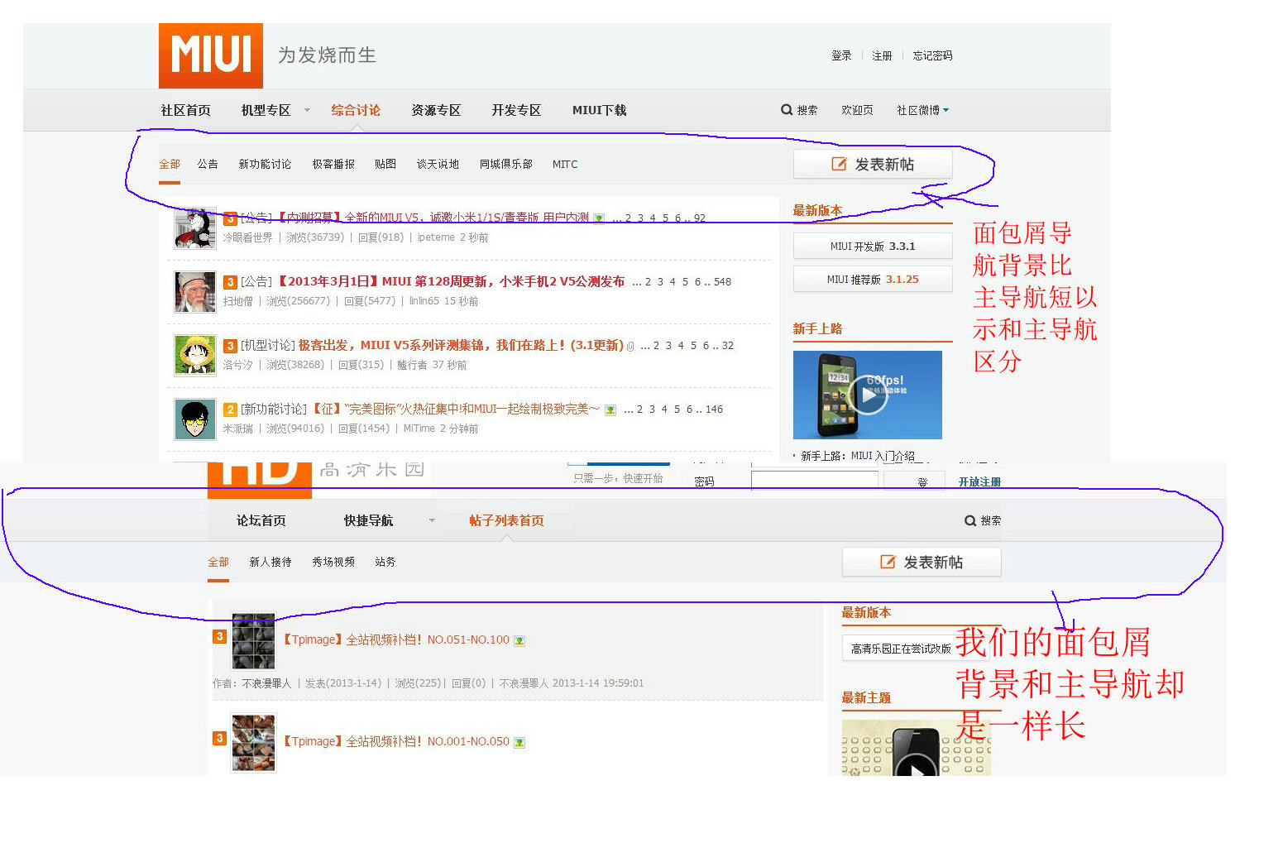Click the HD 高清乐园 logo

260,476
